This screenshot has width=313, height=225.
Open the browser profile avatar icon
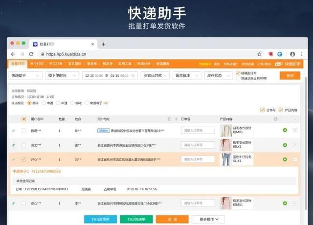pos(292,54)
